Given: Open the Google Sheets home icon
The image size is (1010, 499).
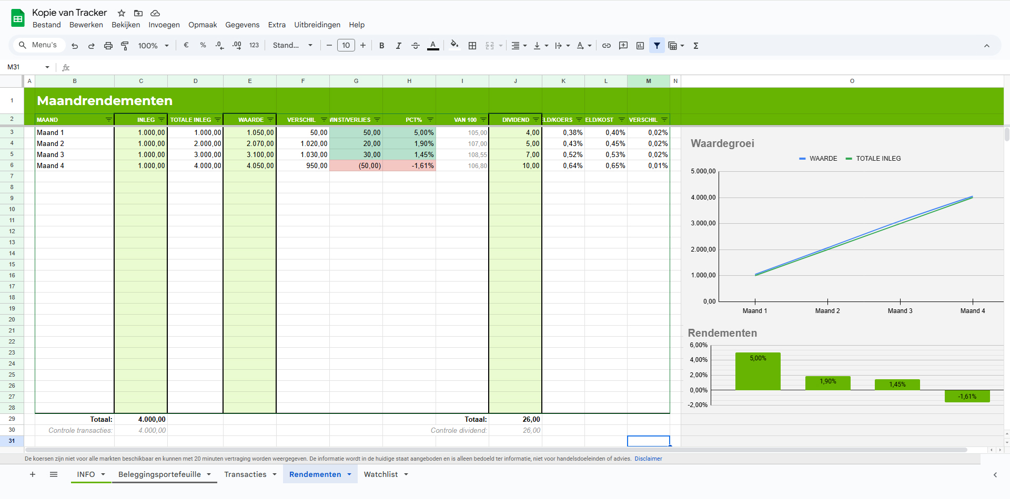Looking at the screenshot, I should click(x=18, y=18).
